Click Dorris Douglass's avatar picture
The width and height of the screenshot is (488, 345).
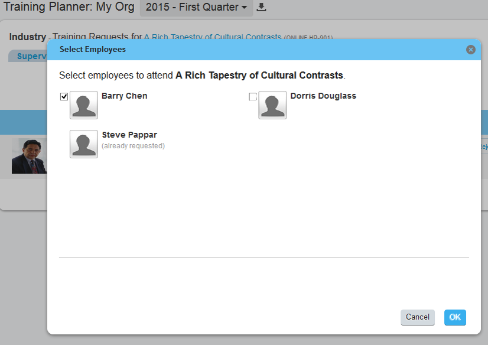tap(272, 105)
